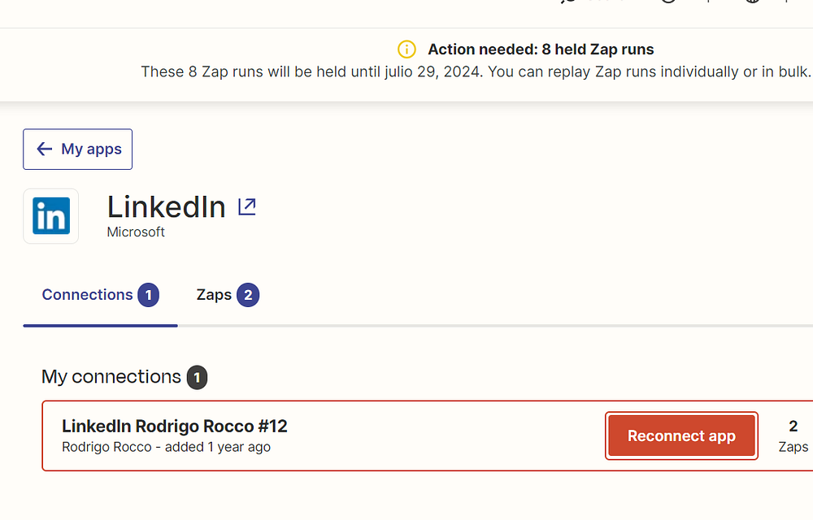Click the Microsoft publisher label
Screen dimensions: 813x520
[x=136, y=232]
